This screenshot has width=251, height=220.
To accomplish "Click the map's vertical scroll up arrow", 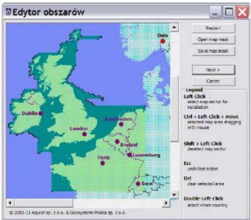I will pyautogui.click(x=174, y=27).
